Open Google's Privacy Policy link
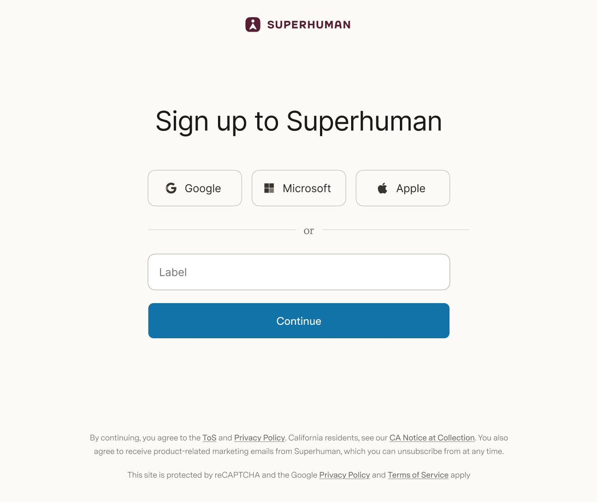 [344, 475]
